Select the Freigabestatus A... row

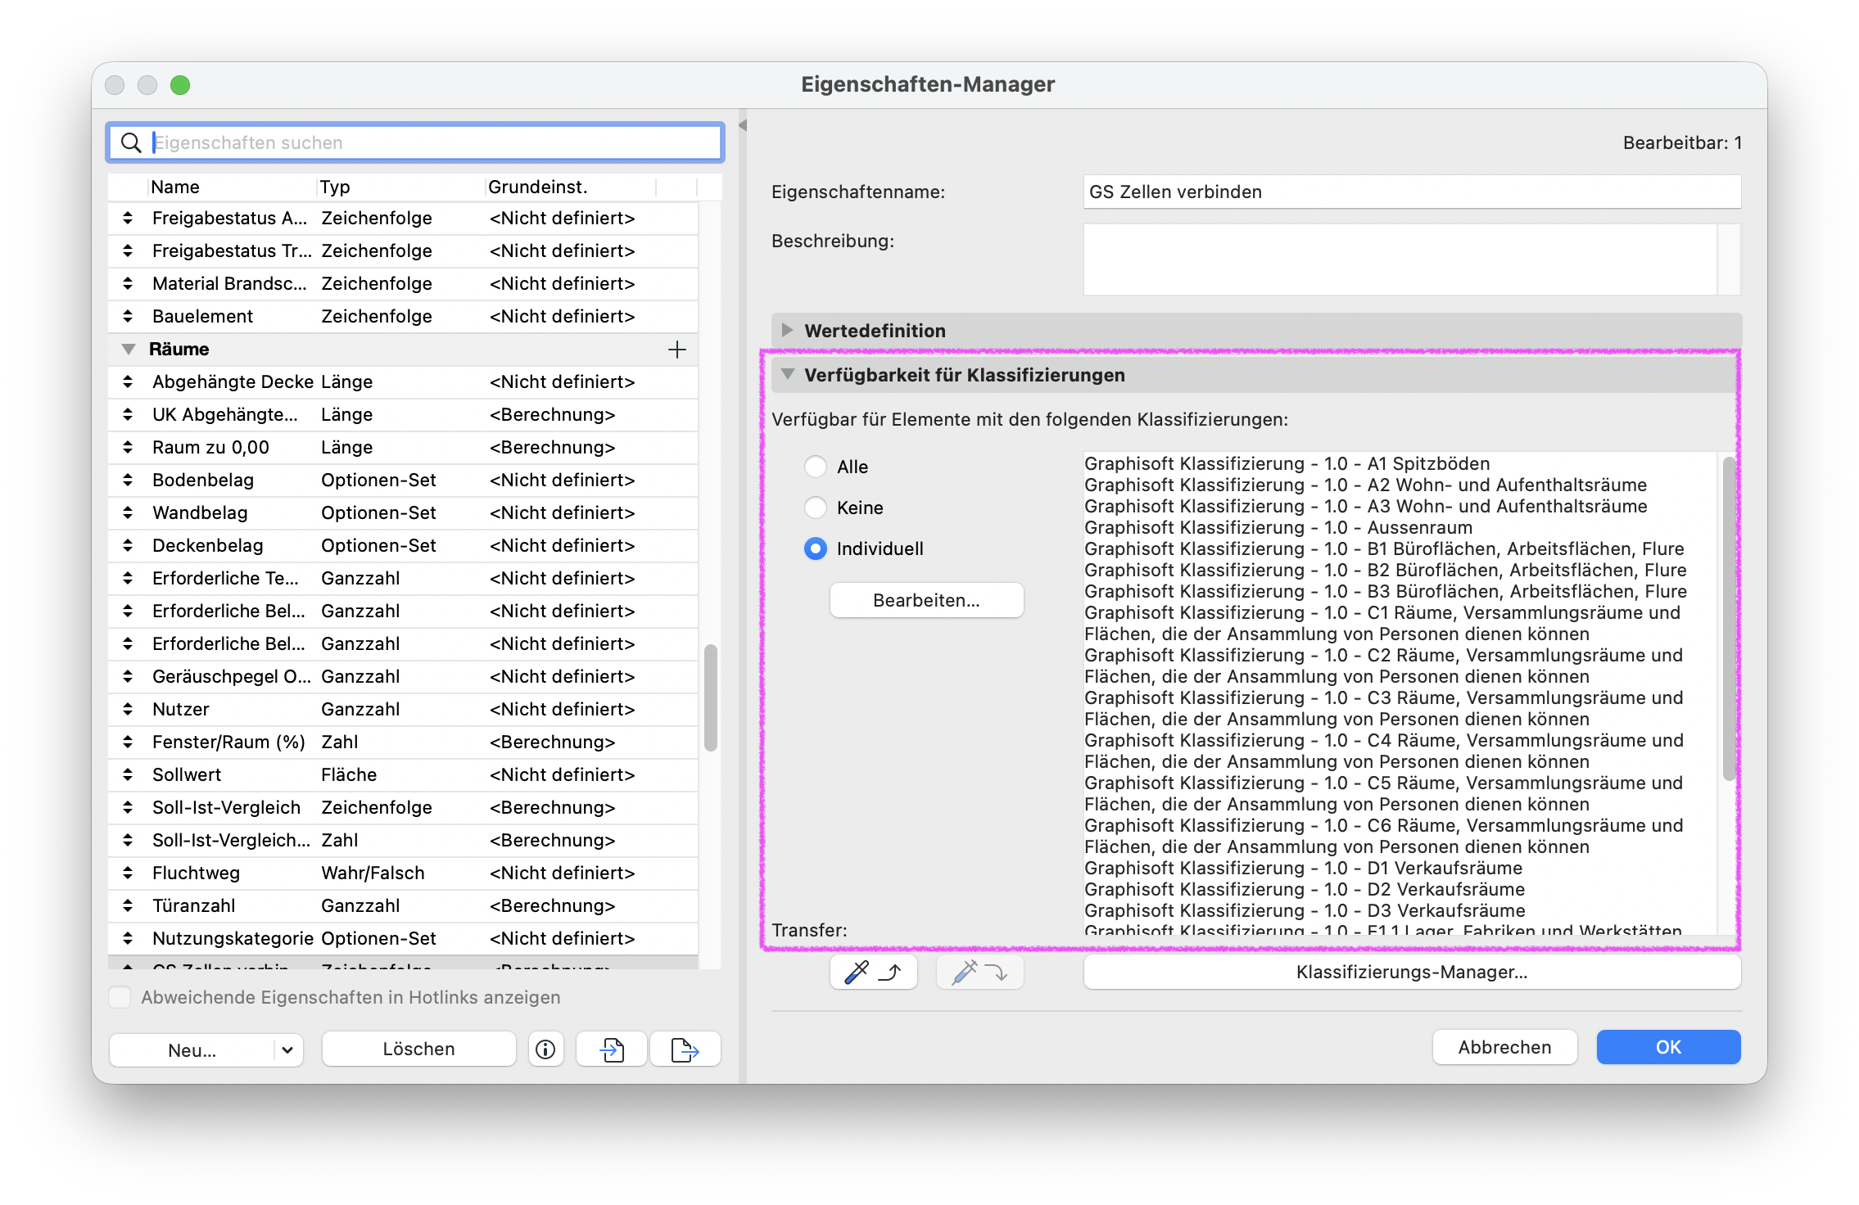click(403, 219)
